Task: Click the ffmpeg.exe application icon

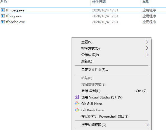Action: point(3,10)
